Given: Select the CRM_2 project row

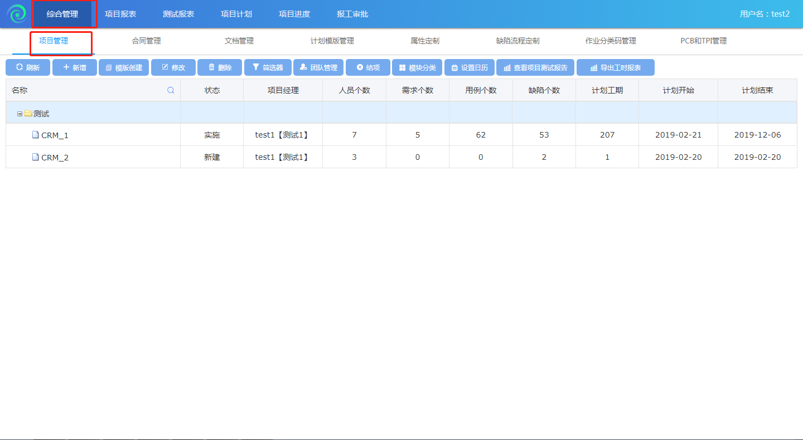Looking at the screenshot, I should coord(55,158).
